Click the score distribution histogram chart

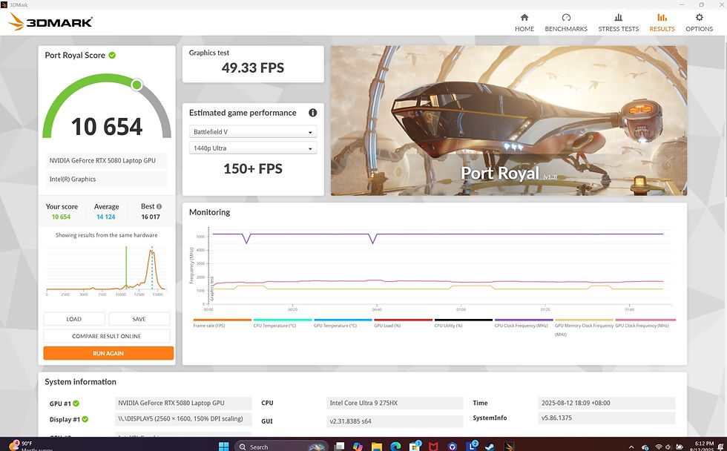coord(106,270)
